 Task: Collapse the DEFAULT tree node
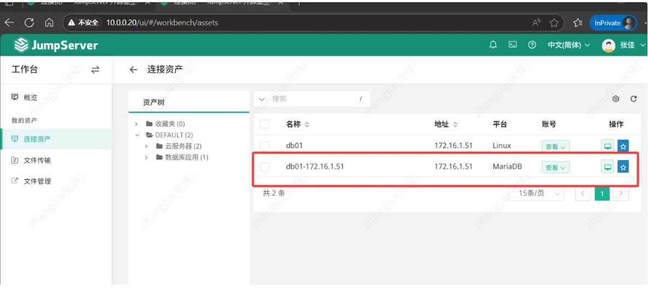137,135
